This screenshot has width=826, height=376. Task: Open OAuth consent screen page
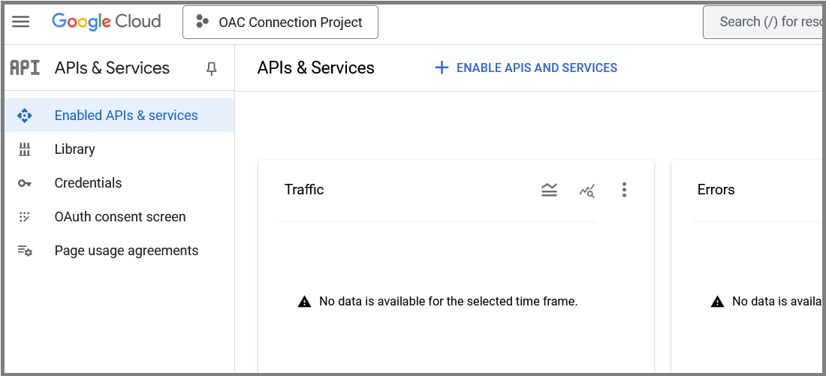120,217
